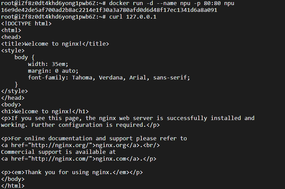Click the opening style tag line
The height and width of the screenshot is (189, 285).
[13, 50]
